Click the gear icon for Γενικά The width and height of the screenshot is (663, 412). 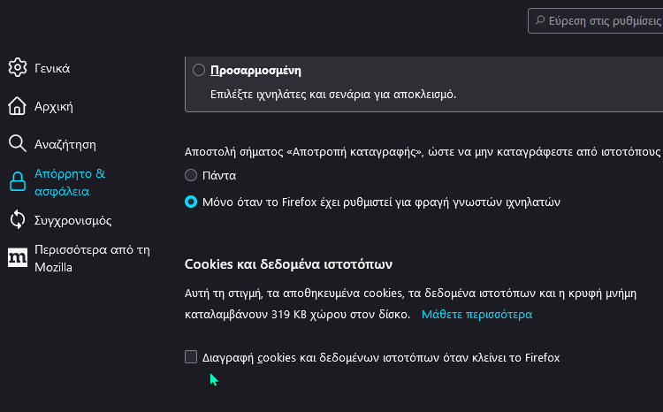tap(18, 68)
